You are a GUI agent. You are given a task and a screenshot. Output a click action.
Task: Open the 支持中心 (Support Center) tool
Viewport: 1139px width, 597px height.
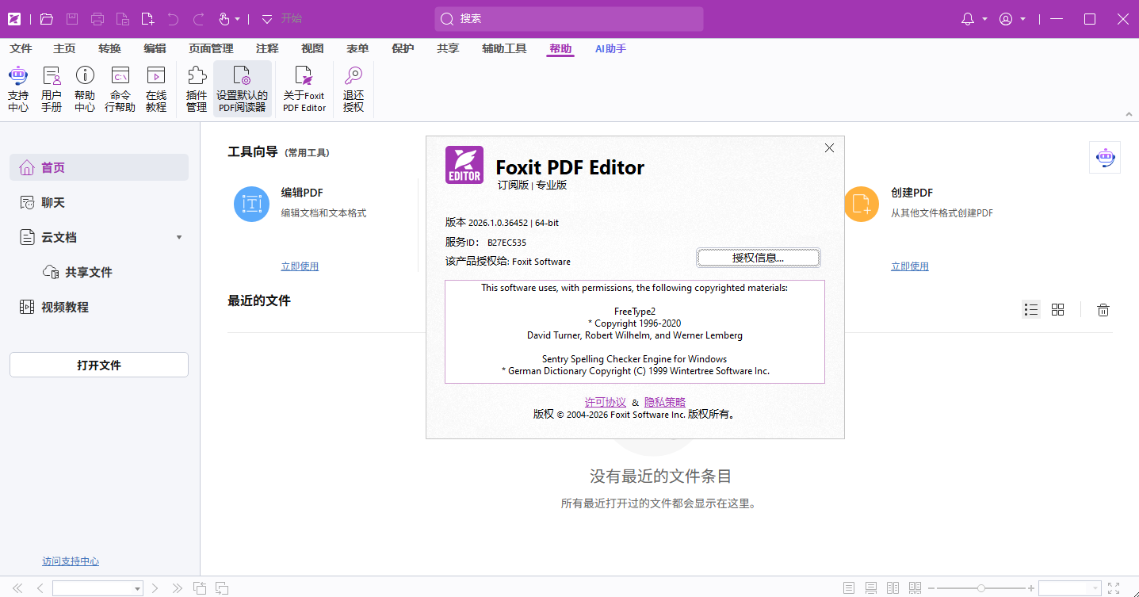(17, 86)
